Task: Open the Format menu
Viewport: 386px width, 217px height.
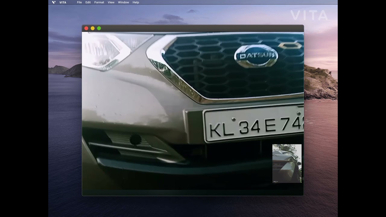Action: (x=99, y=2)
